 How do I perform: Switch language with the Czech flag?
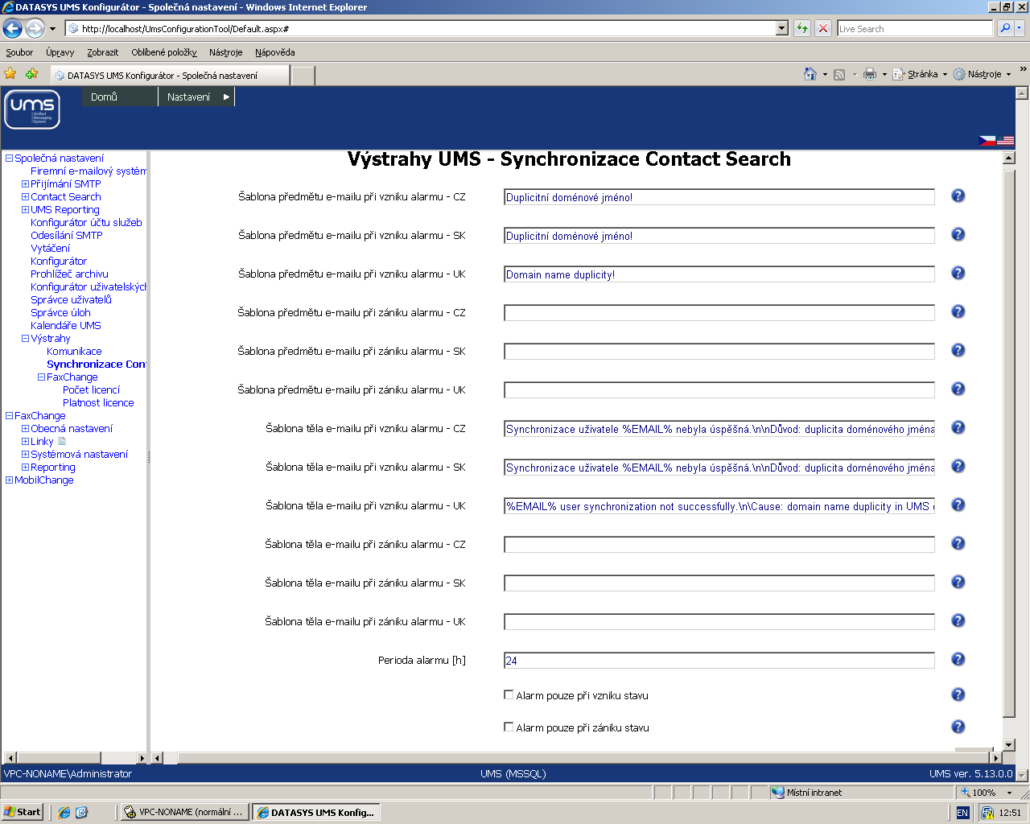[x=987, y=140]
